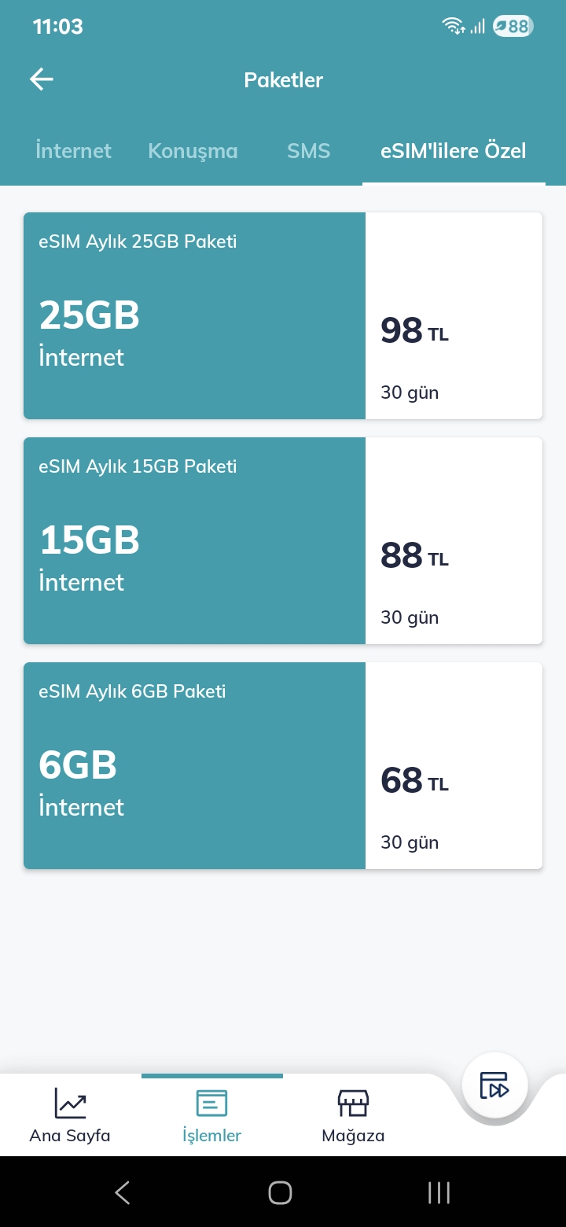Select the İşlemler list icon
Viewport: 566px width, 1227px height.
pos(211,1104)
